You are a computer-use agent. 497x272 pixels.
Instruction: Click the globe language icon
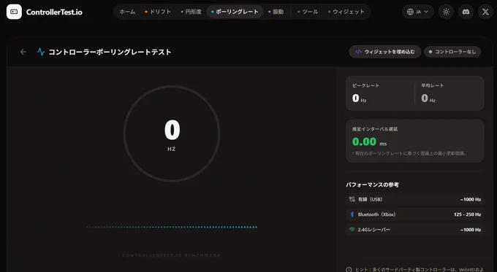tap(410, 12)
